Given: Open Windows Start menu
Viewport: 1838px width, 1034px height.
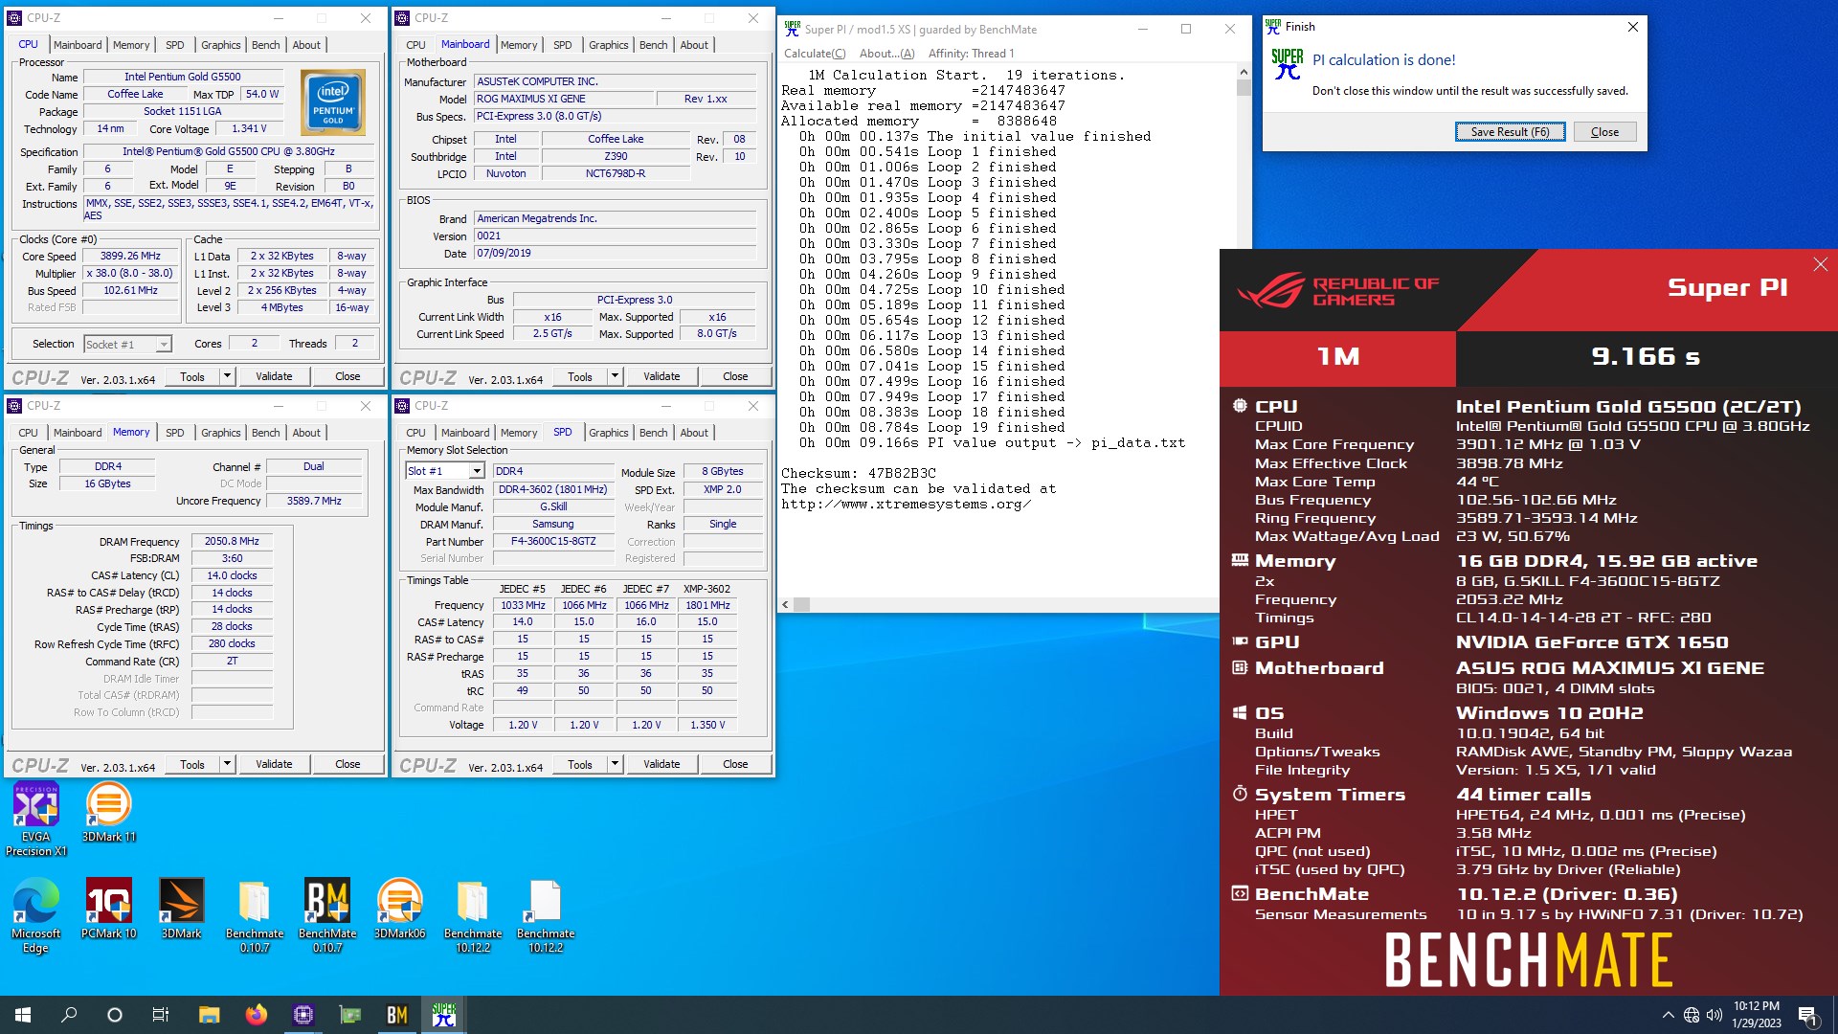Looking at the screenshot, I should click(x=23, y=1015).
